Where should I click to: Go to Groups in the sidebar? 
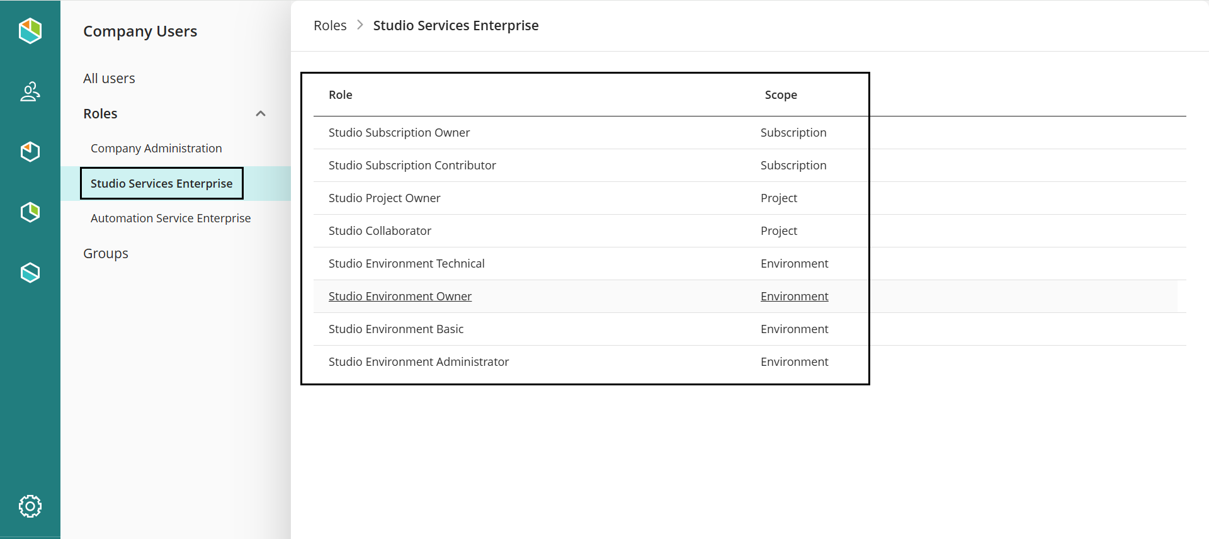click(106, 254)
